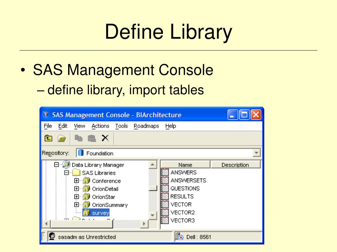
Task: Expand the OrionStar library node
Action: [76, 197]
